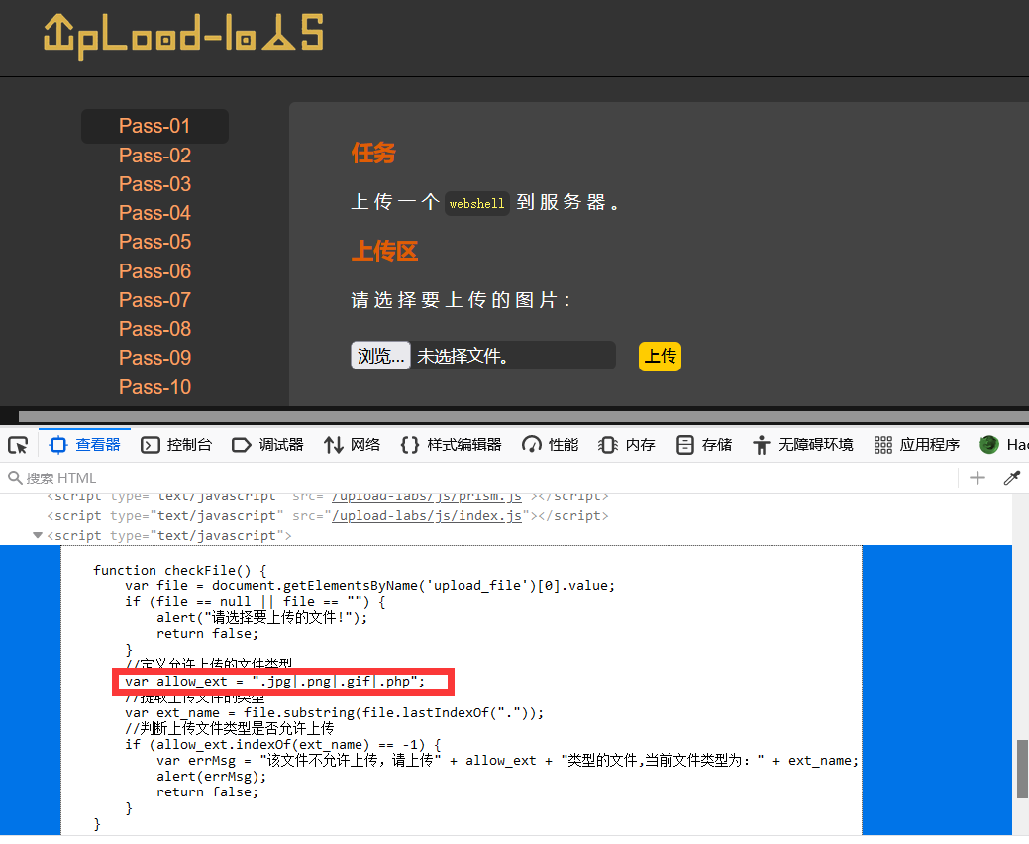Go to Pass-06 in the sidebar

(154, 271)
